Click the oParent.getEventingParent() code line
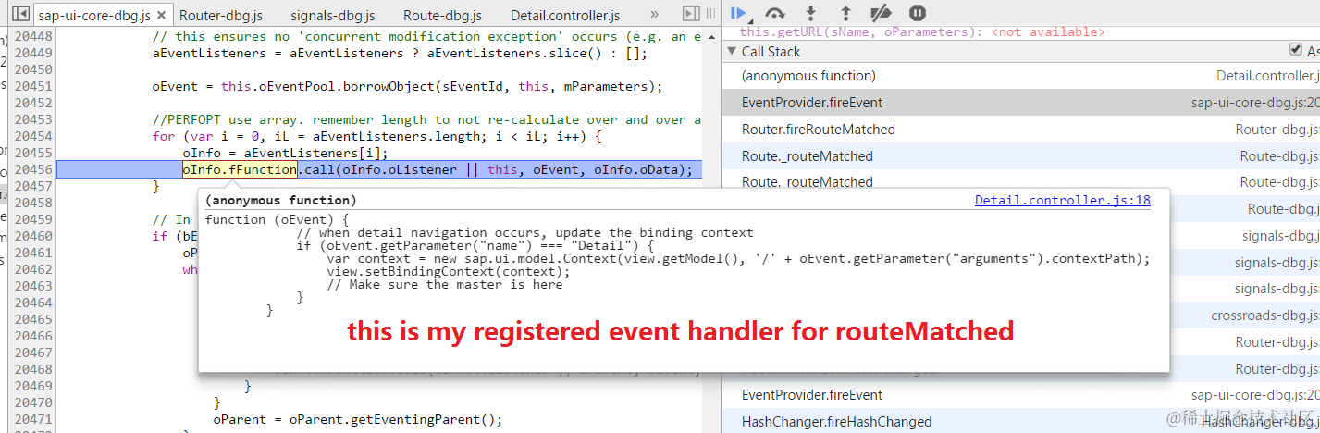Screen dimensions: 1320x433 [357, 419]
